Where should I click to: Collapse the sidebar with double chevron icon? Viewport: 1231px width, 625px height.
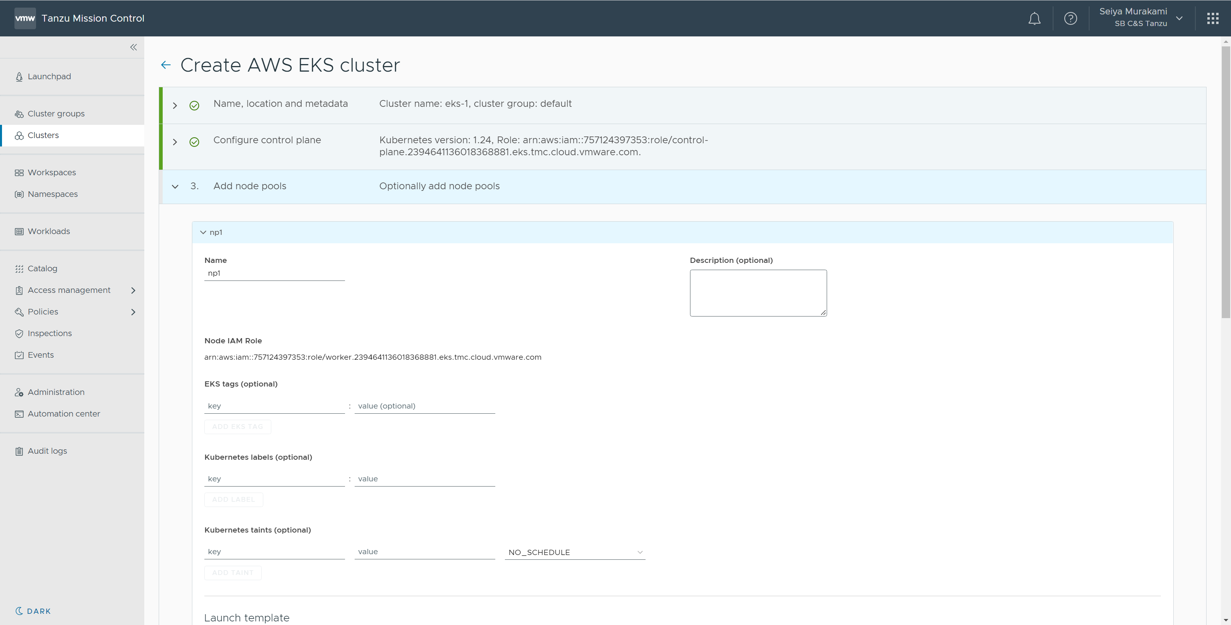[133, 47]
